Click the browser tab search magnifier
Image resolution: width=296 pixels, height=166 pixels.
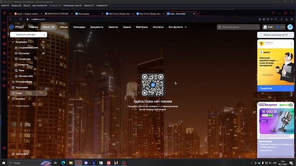(273, 13)
